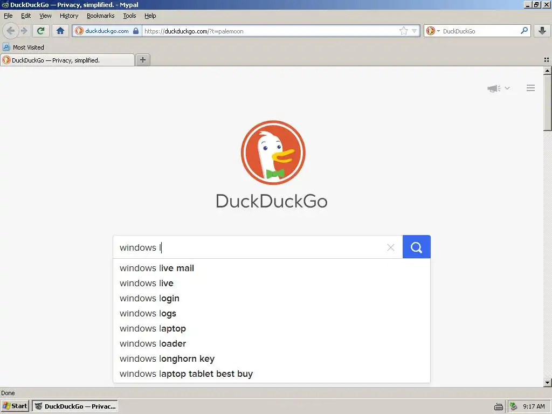This screenshot has width=552, height=414.
Task: Choose suggestion "windows laptop tablet best buy"
Action: coord(272,374)
